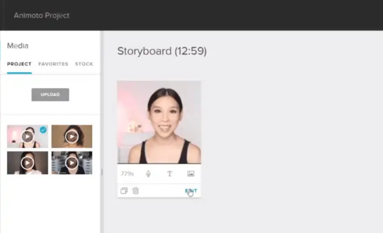This screenshot has height=233, width=383.
Task: Click the 779s duration label
Action: [x=127, y=174]
